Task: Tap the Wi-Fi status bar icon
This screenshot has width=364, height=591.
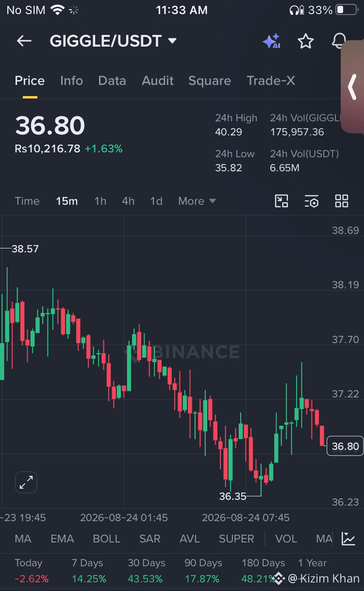Action: pyautogui.click(x=57, y=10)
